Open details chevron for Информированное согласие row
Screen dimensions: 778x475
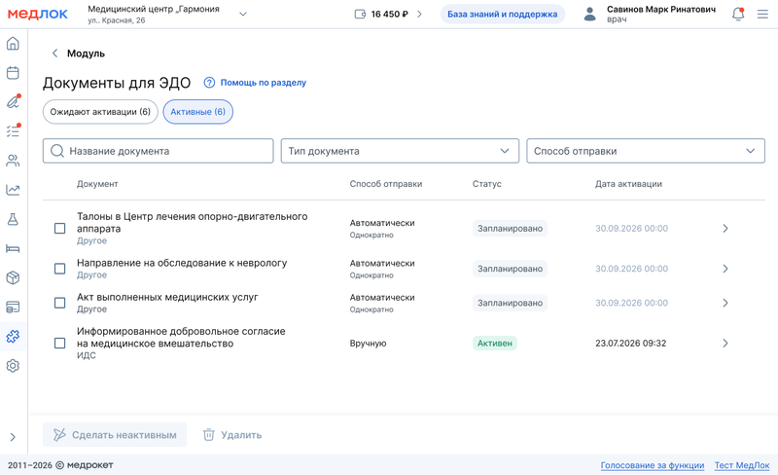[x=725, y=343]
